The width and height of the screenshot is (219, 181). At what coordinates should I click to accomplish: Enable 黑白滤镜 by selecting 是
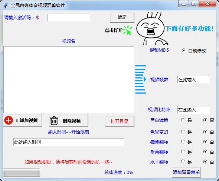click(x=183, y=120)
